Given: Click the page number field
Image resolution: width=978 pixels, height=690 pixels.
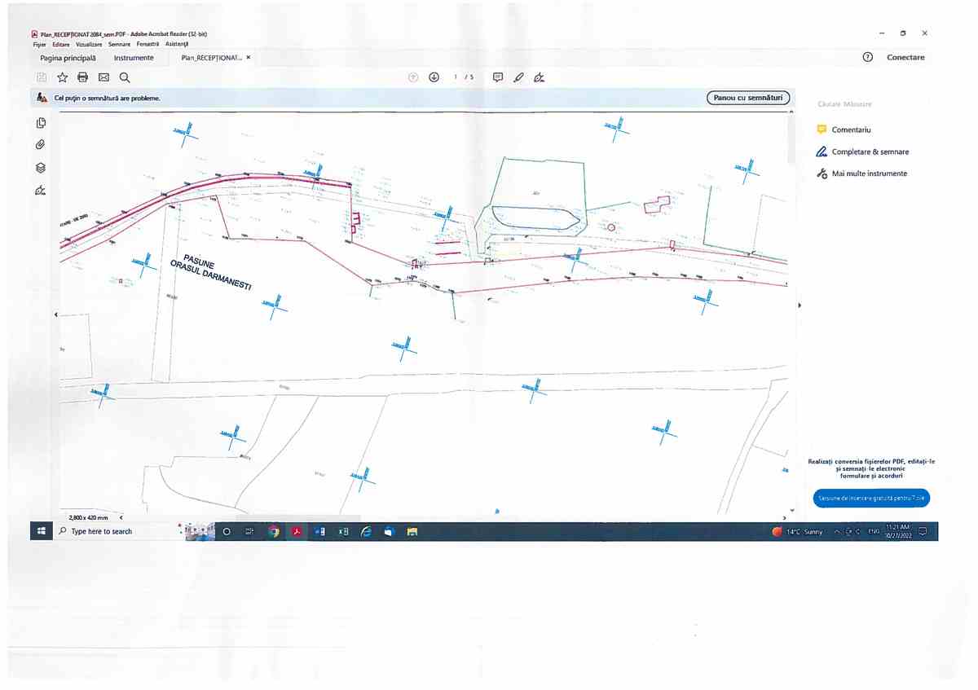Looking at the screenshot, I should click(x=456, y=77).
